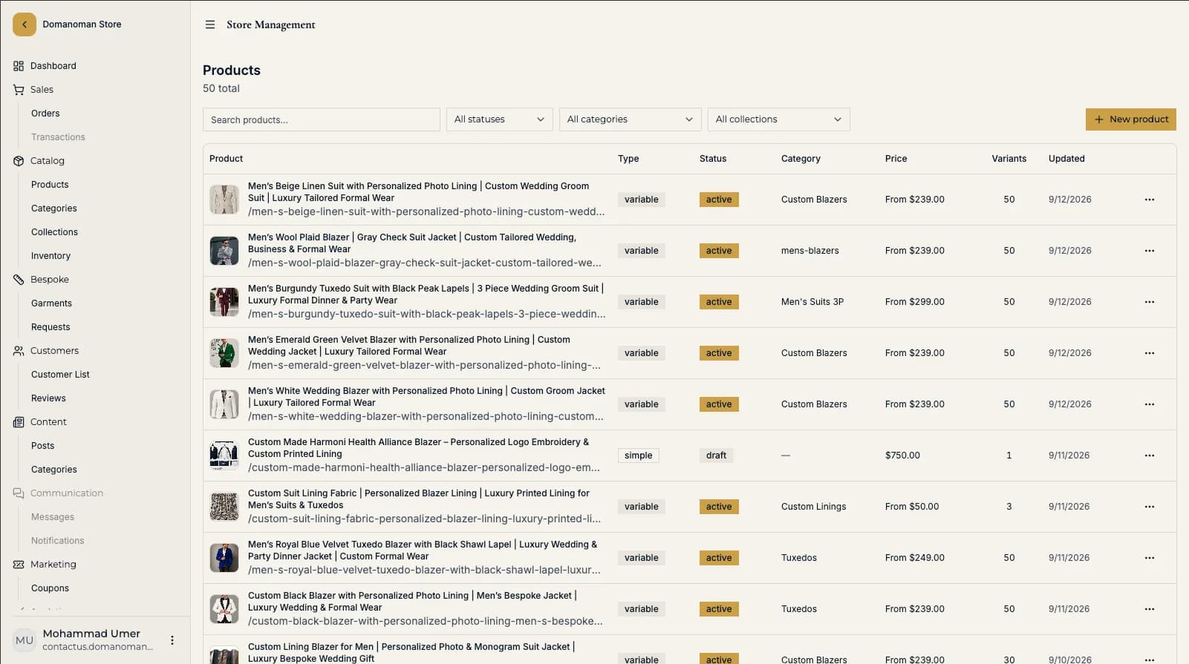Open actions menu for Wool Plaid Blazer row

1150,251
